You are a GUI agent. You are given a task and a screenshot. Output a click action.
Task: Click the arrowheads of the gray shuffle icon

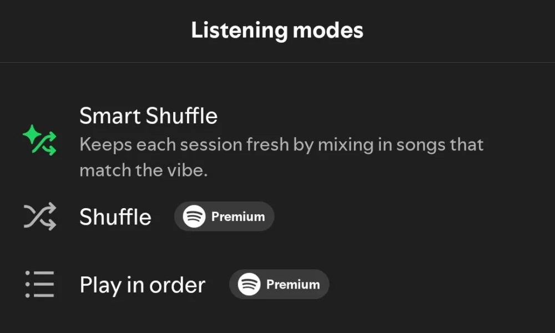pos(51,216)
